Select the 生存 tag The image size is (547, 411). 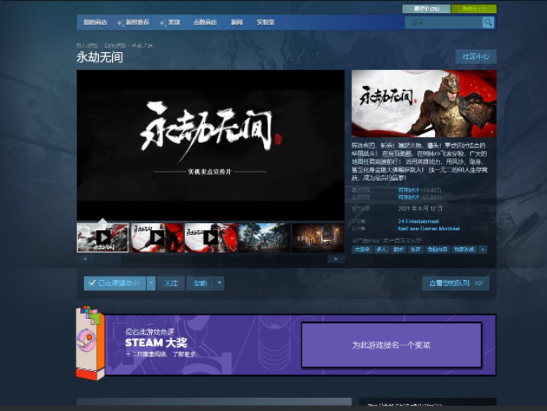point(415,250)
